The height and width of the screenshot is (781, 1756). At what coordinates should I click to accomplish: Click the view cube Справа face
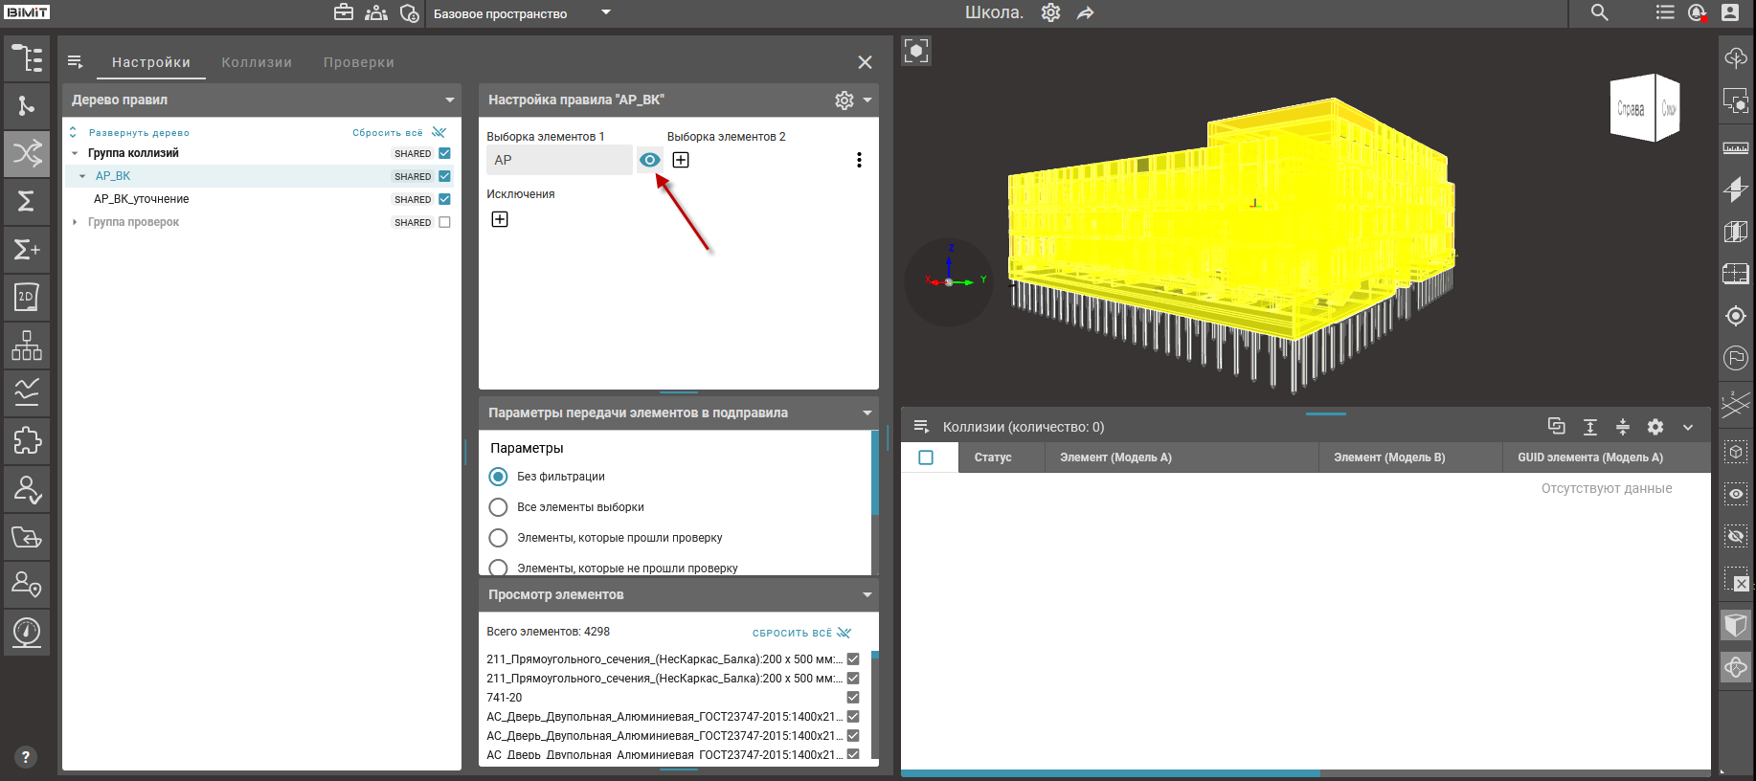coord(1631,109)
